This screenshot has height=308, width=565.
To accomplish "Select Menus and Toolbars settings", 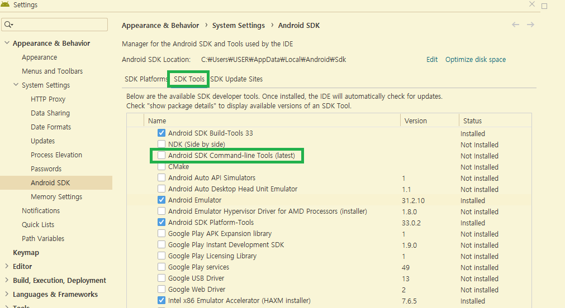I will (52, 71).
